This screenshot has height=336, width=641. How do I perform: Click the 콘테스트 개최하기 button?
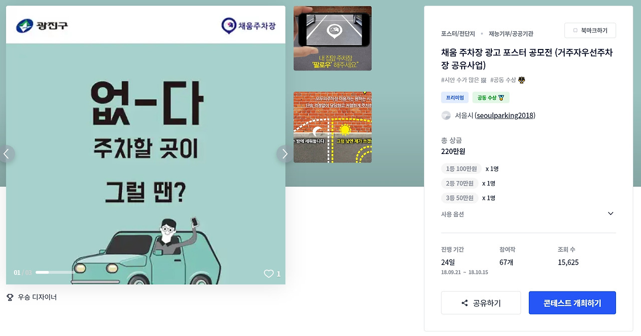pos(572,303)
